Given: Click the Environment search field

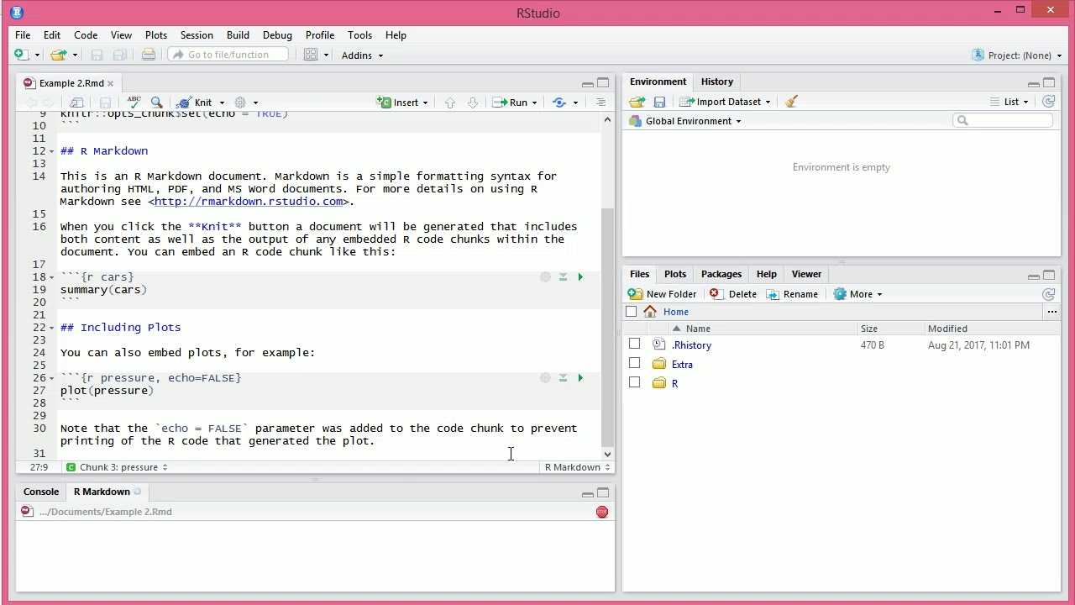Looking at the screenshot, I should coord(1003,121).
